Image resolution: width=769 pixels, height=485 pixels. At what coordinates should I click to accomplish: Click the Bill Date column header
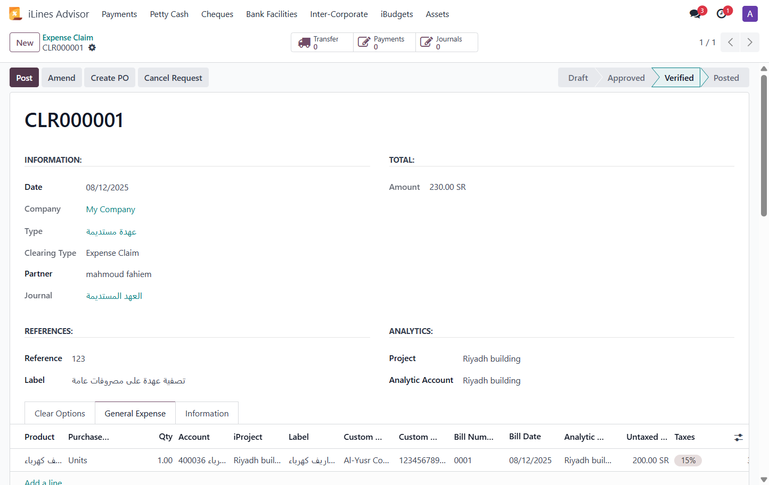pyautogui.click(x=525, y=437)
